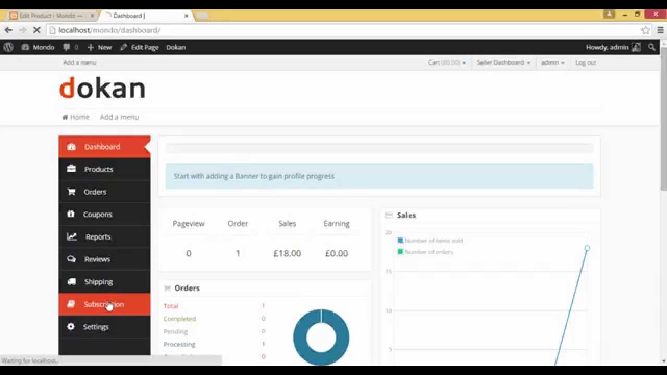Click the Dashboard gauge icon in sidebar
Screen dimensions: 667x375
[x=71, y=147]
